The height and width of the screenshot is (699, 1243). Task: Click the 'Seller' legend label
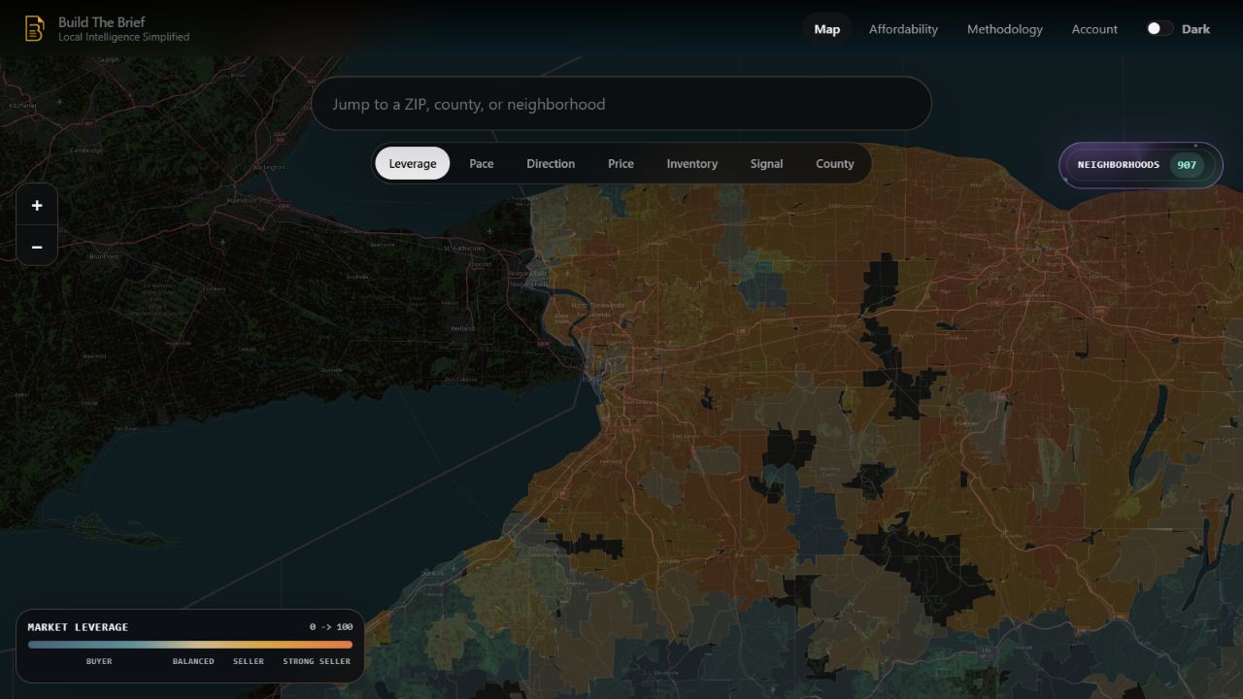click(249, 661)
